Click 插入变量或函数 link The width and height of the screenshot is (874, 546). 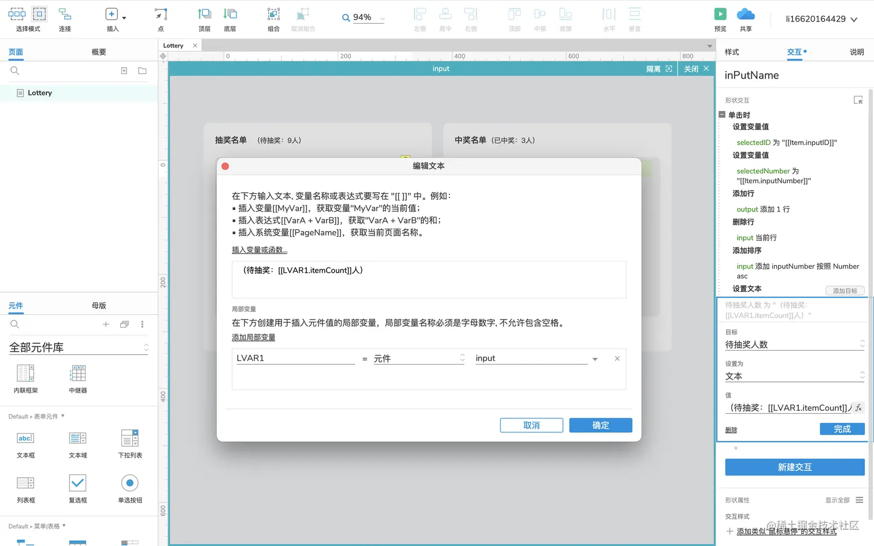(x=260, y=250)
